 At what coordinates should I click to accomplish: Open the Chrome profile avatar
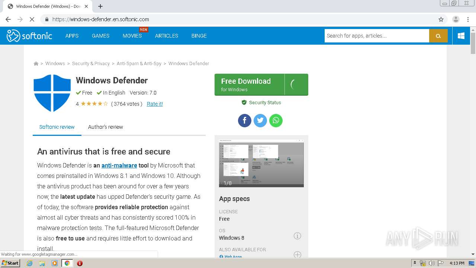point(456,19)
